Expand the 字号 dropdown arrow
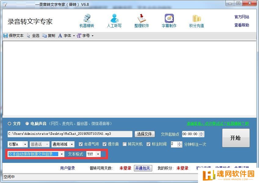The width and height of the screenshot is (259, 183). pyautogui.click(x=92, y=36)
